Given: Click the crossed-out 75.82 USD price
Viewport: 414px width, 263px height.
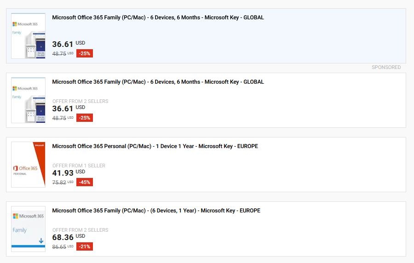Looking at the screenshot, I should (x=63, y=182).
